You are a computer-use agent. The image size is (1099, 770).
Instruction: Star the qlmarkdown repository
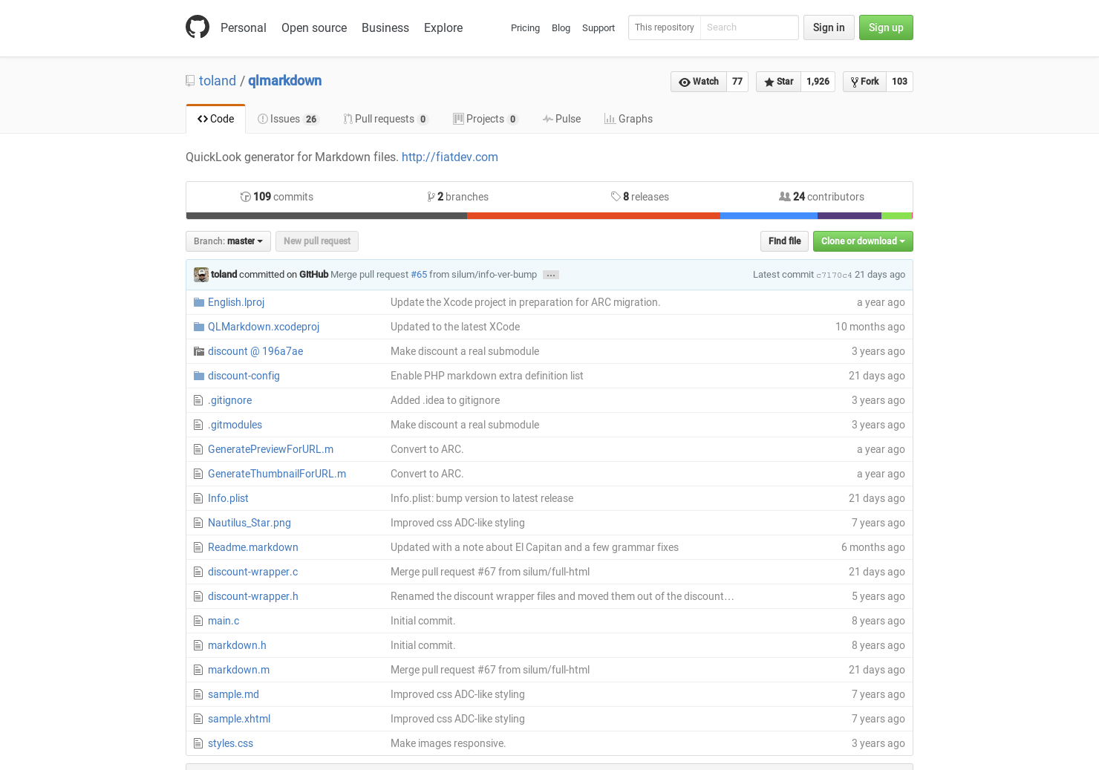[777, 82]
